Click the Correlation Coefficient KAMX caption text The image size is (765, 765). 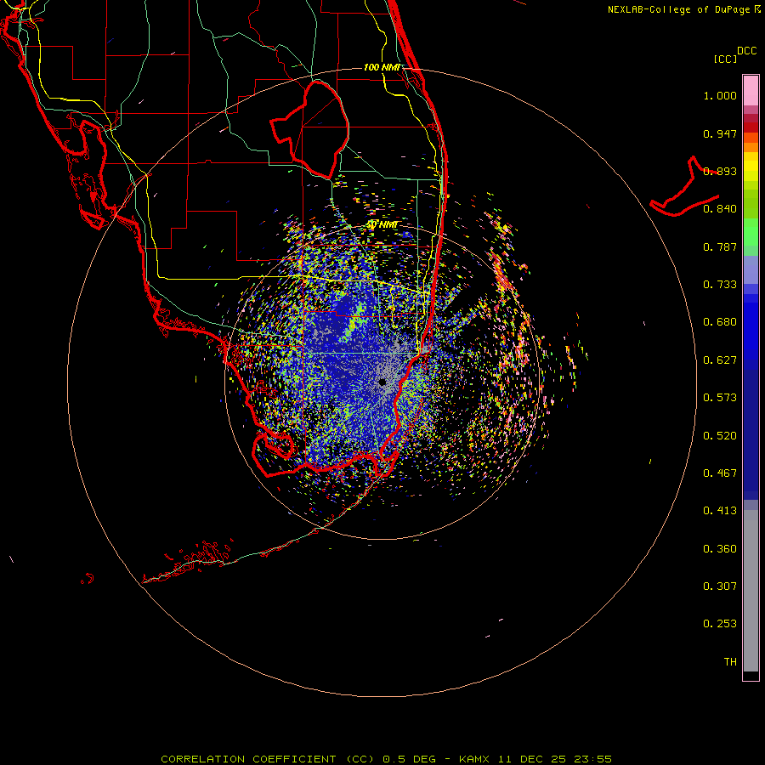pyautogui.click(x=386, y=759)
